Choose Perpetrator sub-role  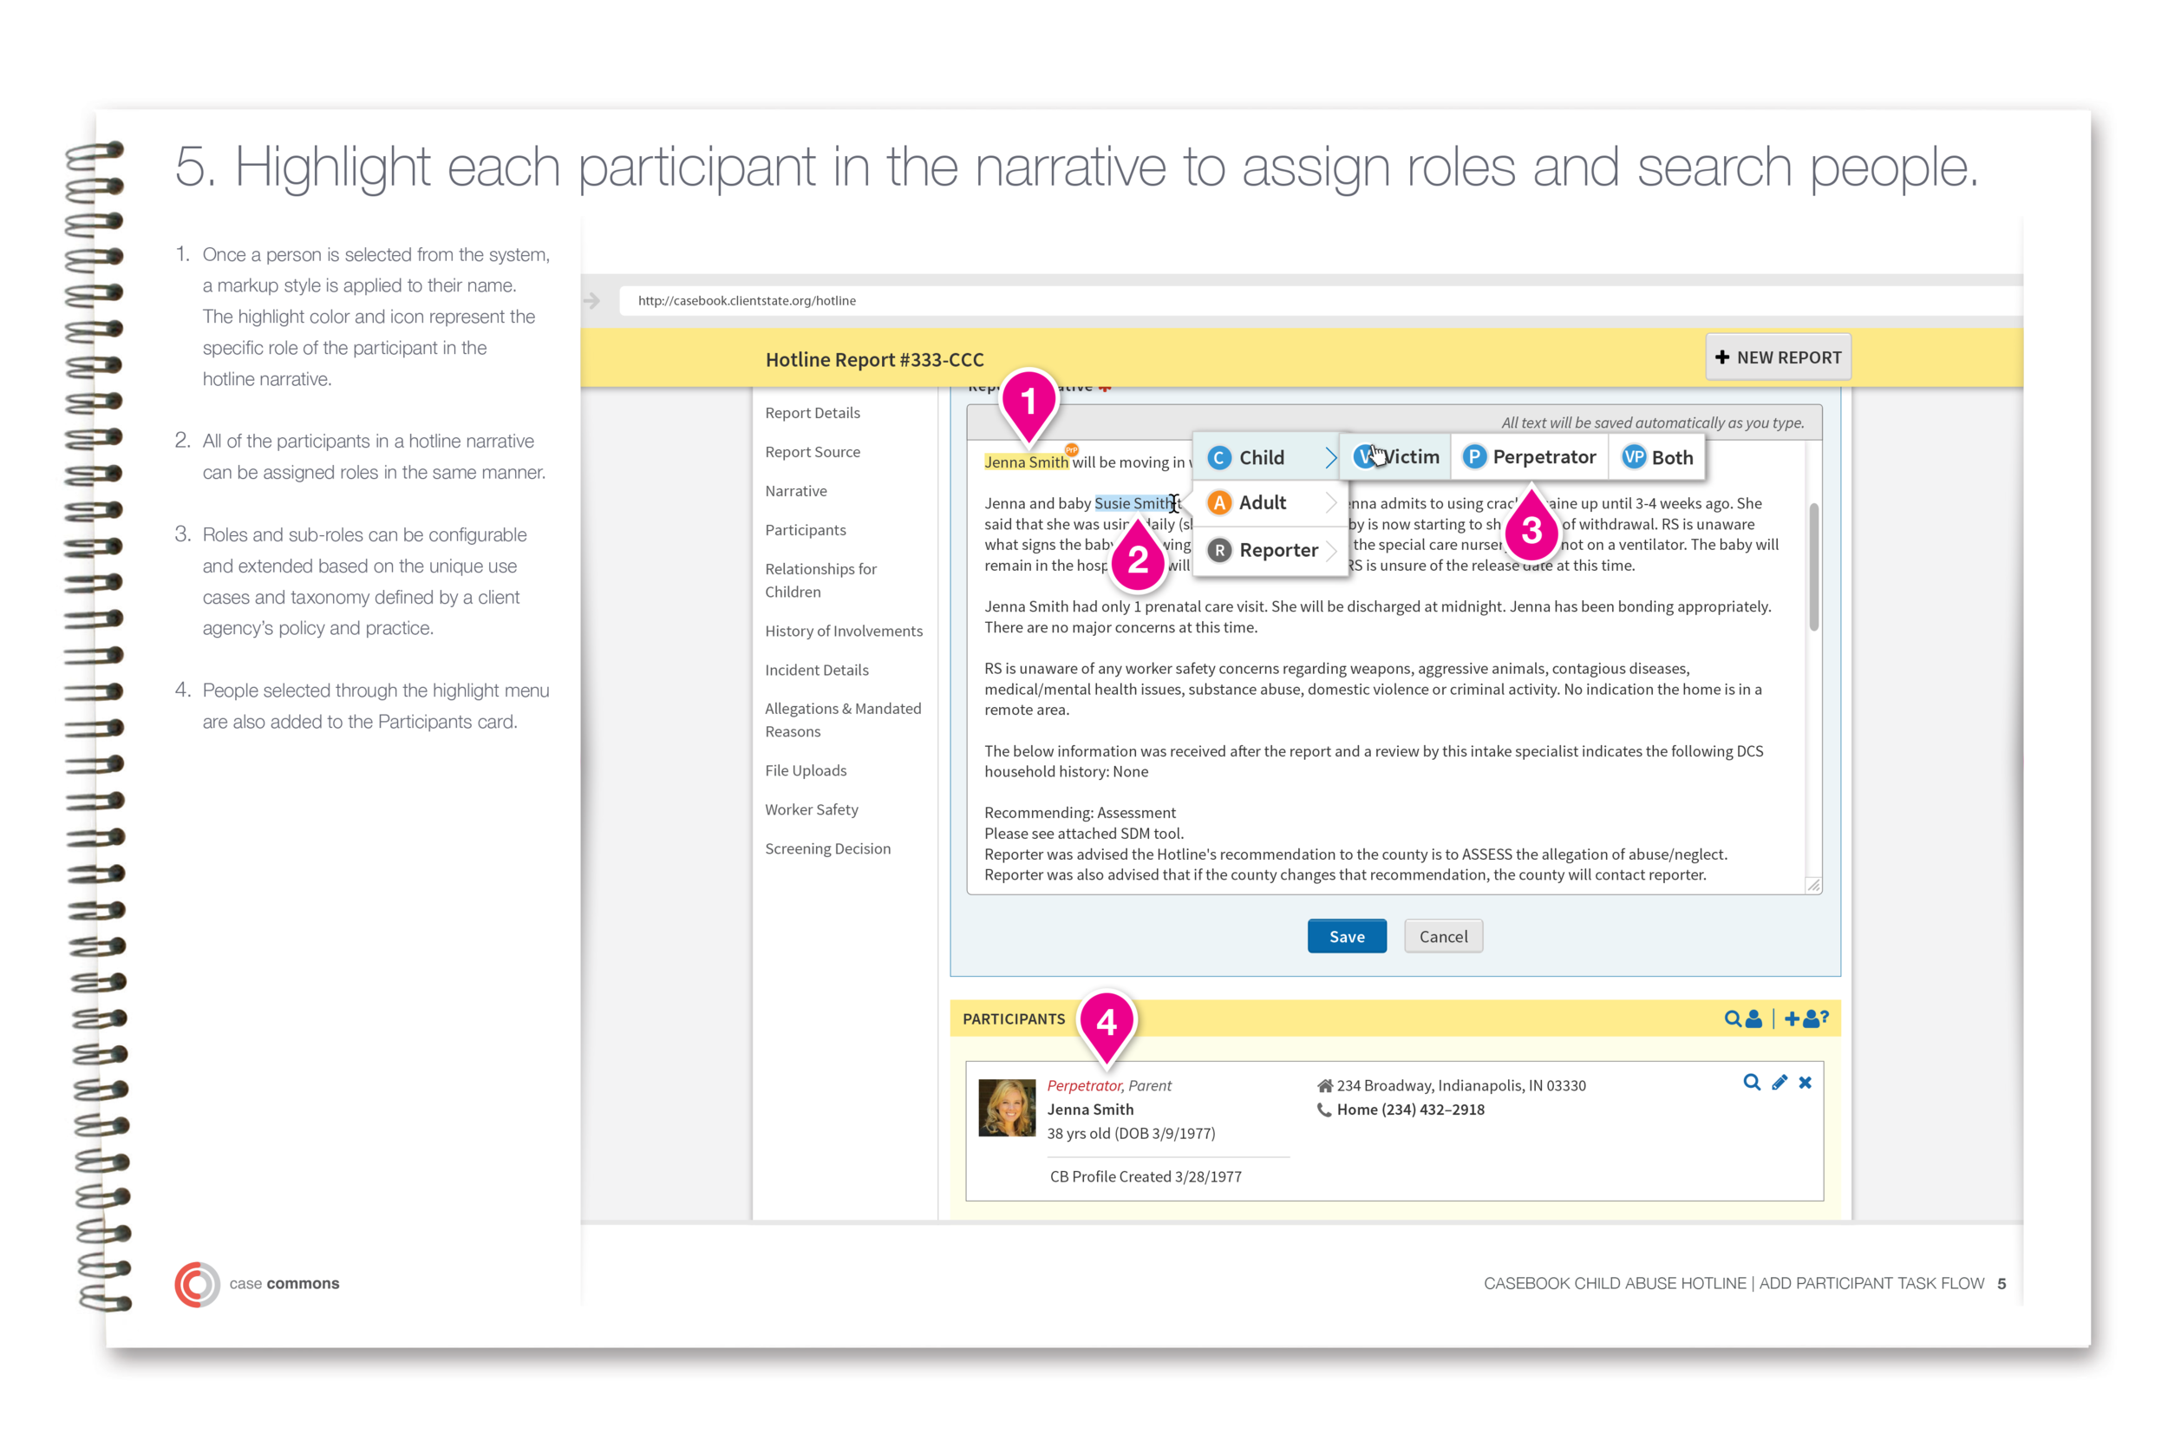tap(1530, 457)
